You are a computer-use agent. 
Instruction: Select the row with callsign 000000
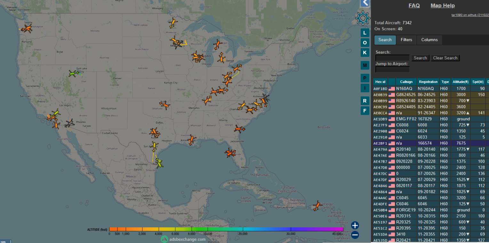[x=431, y=167]
